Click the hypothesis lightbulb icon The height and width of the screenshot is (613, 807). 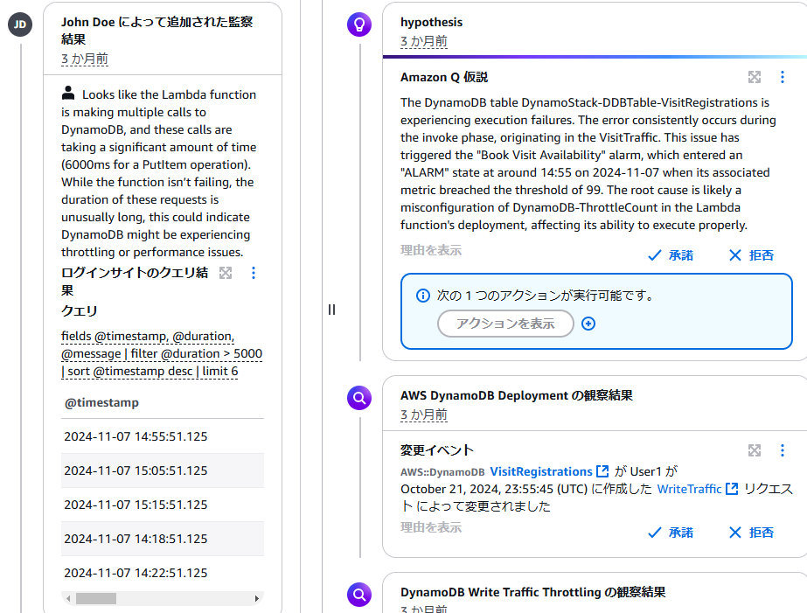(x=359, y=24)
